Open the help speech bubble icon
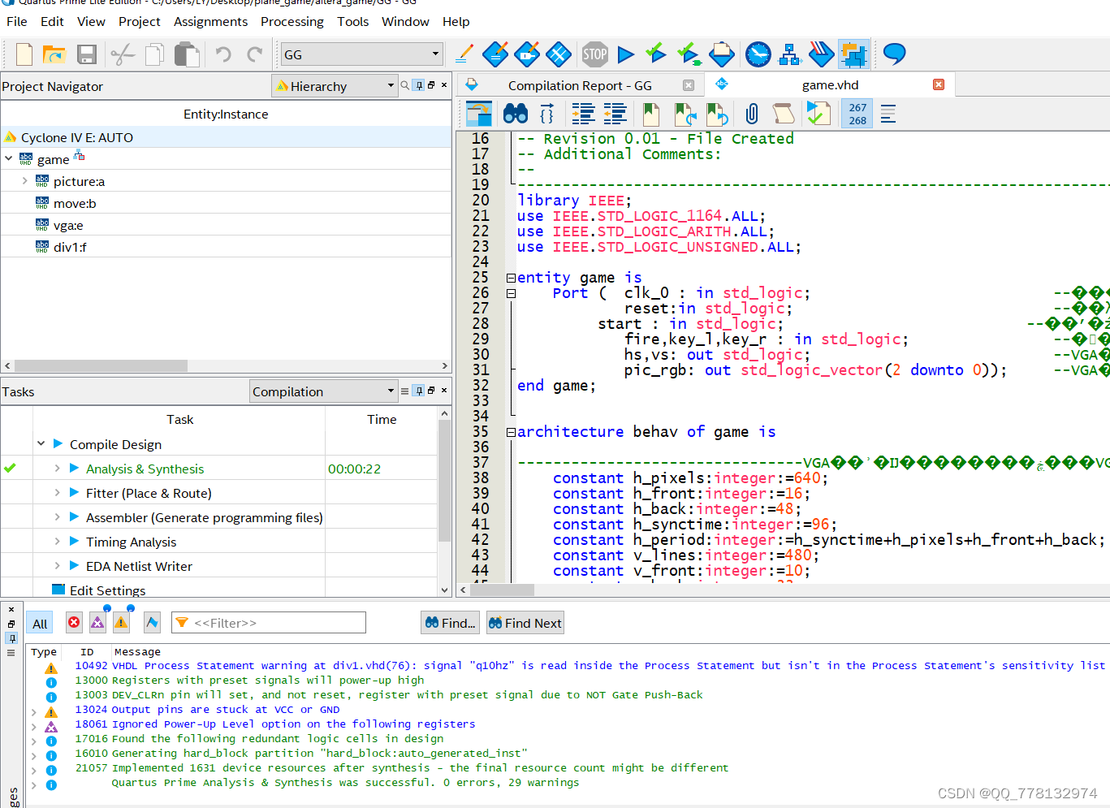Screen dimensions: 1110x808 [x=894, y=54]
